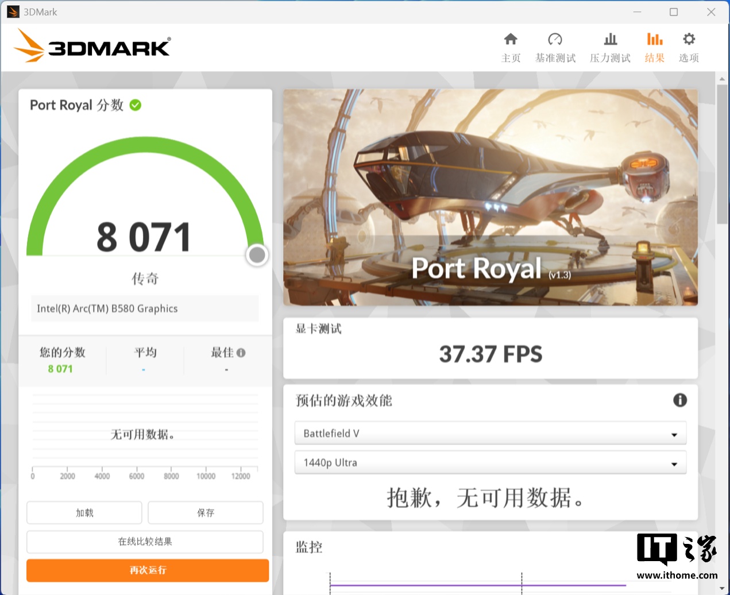The image size is (730, 595).
Task: Open the Benchmarks (基准测试) gauge icon
Action: point(555,39)
